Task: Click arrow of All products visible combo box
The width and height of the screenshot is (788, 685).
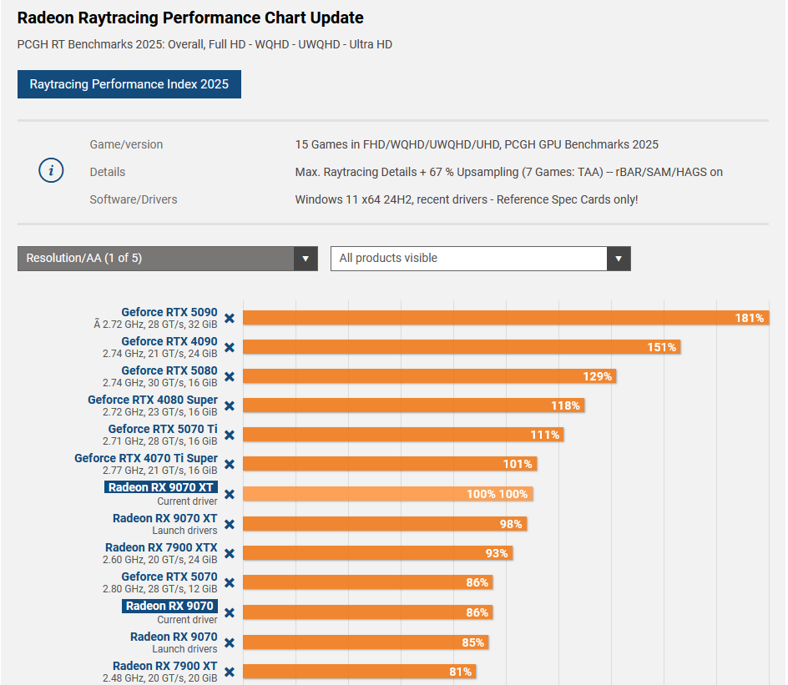Action: click(619, 259)
